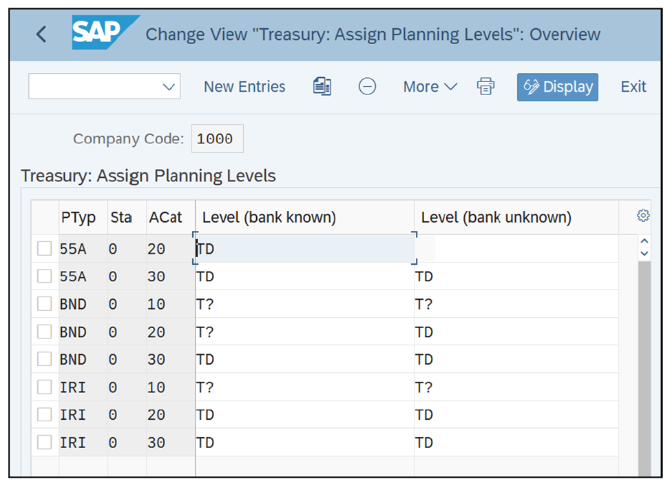Select the checkbox for IRI ACat 30 row

[44, 442]
